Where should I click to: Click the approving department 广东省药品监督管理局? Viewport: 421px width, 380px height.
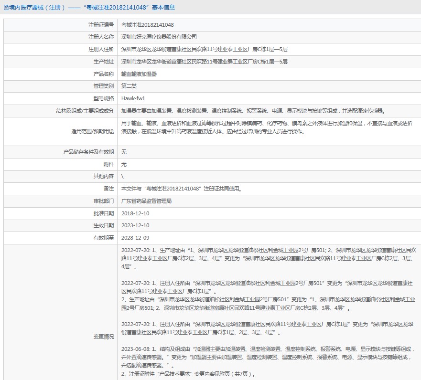tap(147, 201)
